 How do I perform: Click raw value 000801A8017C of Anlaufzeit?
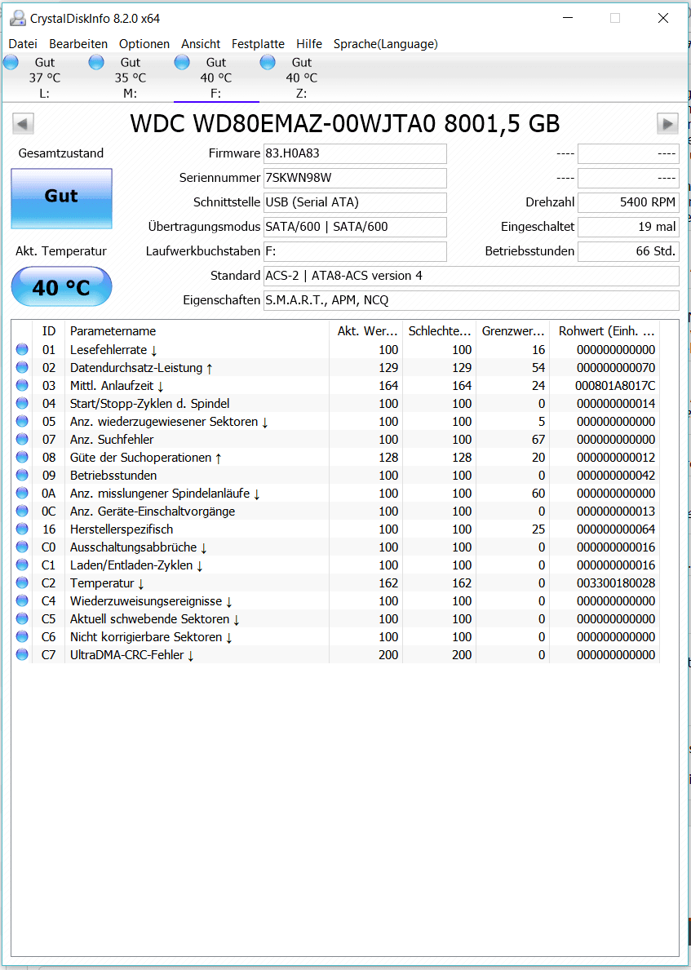(x=615, y=385)
